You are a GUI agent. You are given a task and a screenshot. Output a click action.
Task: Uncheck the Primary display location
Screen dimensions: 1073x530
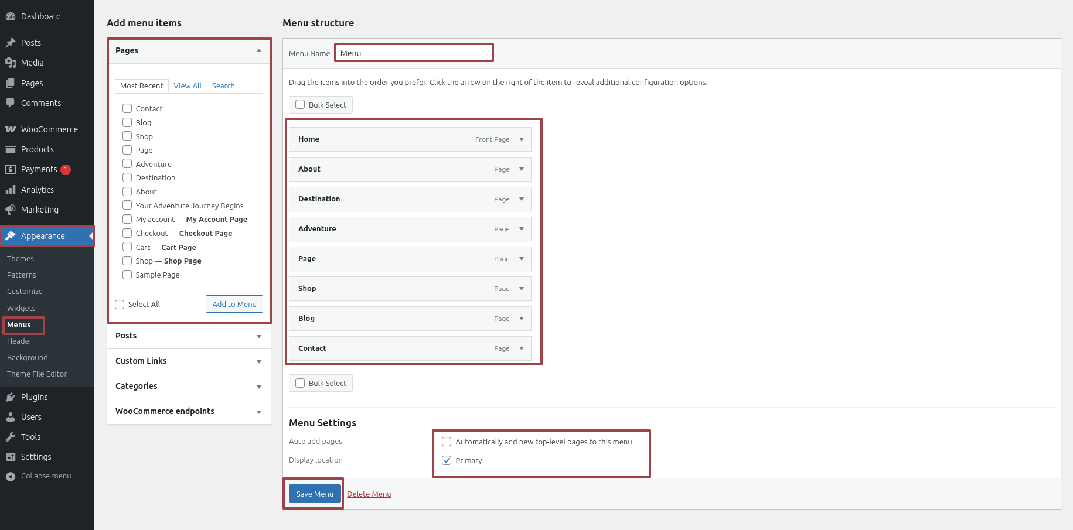tap(447, 460)
